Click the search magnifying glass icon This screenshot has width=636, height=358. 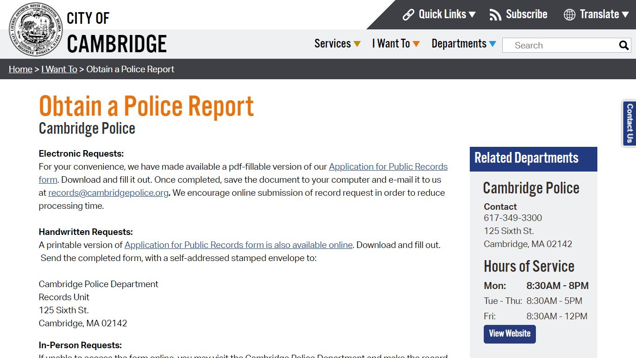pos(624,45)
